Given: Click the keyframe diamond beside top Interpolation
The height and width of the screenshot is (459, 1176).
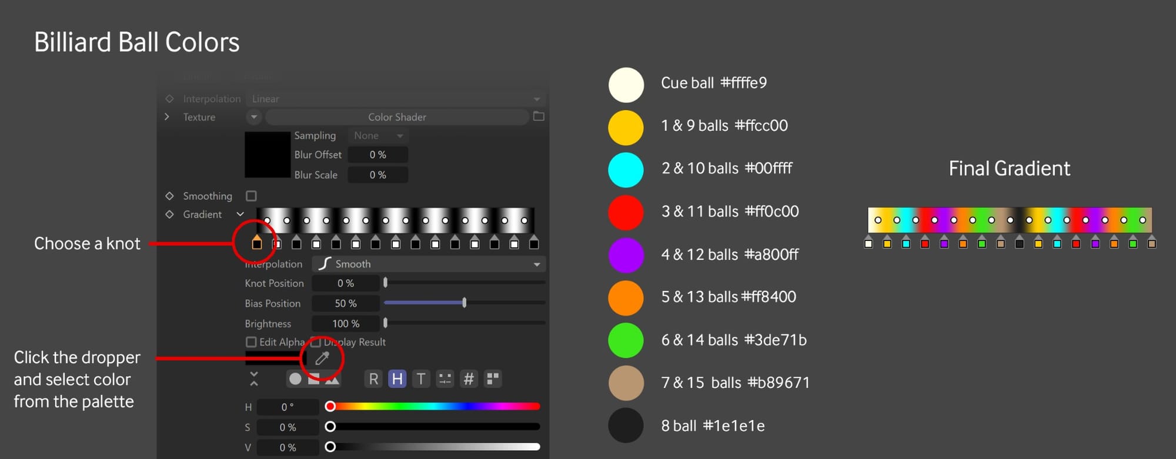Looking at the screenshot, I should click(169, 99).
